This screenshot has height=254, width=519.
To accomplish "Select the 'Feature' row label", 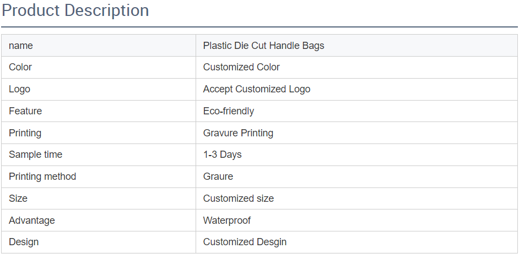I will pyautogui.click(x=25, y=111).
